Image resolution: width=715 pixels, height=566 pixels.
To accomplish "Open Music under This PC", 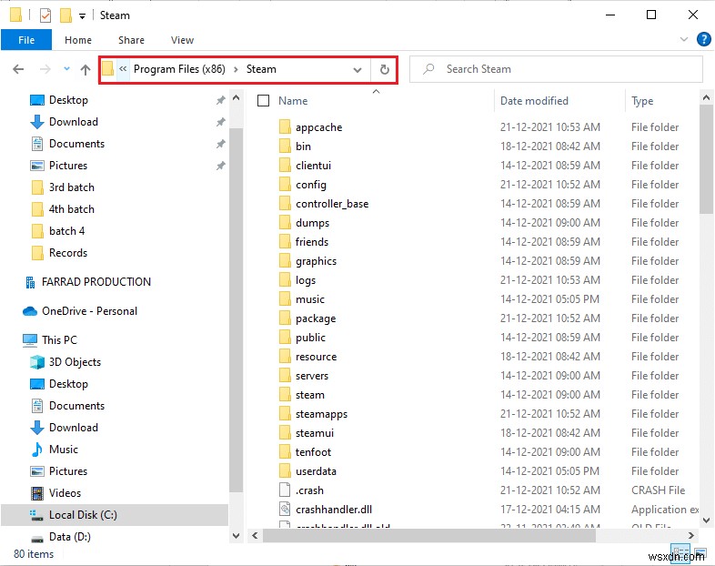I will (64, 450).
